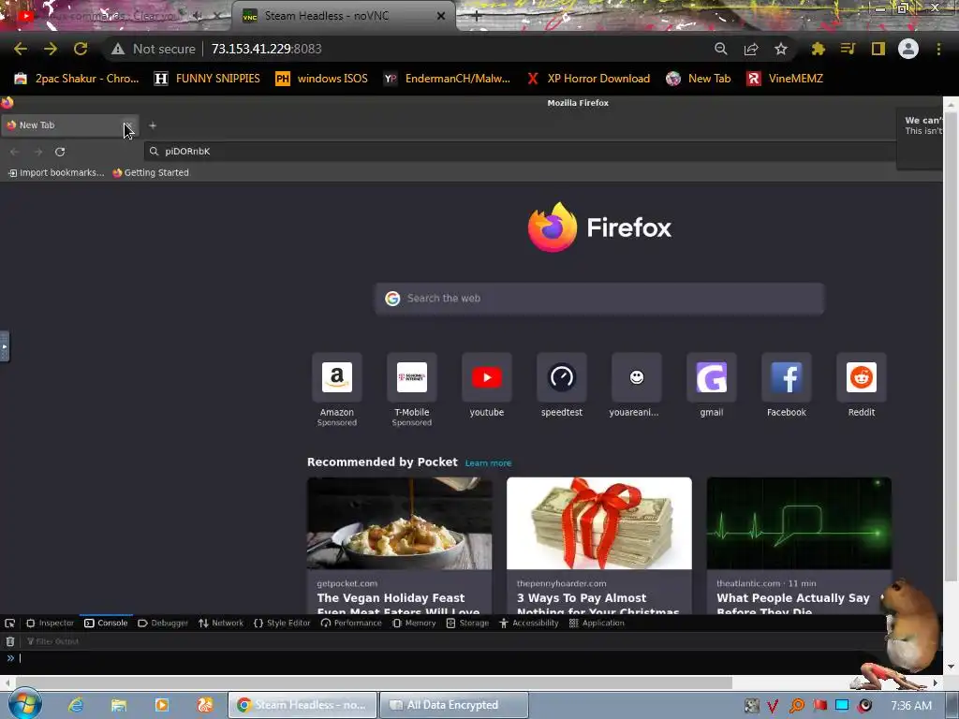
Task: Open the 3 Ways To Pay article
Action: [x=599, y=546]
